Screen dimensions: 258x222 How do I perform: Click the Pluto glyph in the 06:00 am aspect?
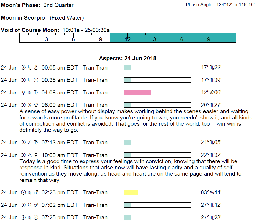pyautogui.click(x=36, y=105)
